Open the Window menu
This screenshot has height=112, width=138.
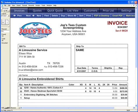[x=49, y=6]
